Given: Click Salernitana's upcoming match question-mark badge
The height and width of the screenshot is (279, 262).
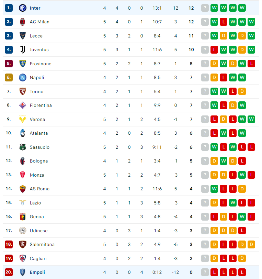Looking at the screenshot, I should 205,245.
